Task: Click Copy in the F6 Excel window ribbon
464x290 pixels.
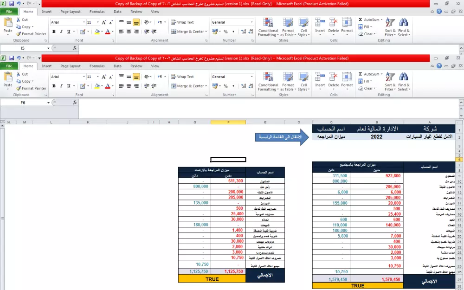Action: click(24, 81)
